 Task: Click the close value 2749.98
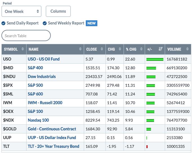click(x=93, y=85)
